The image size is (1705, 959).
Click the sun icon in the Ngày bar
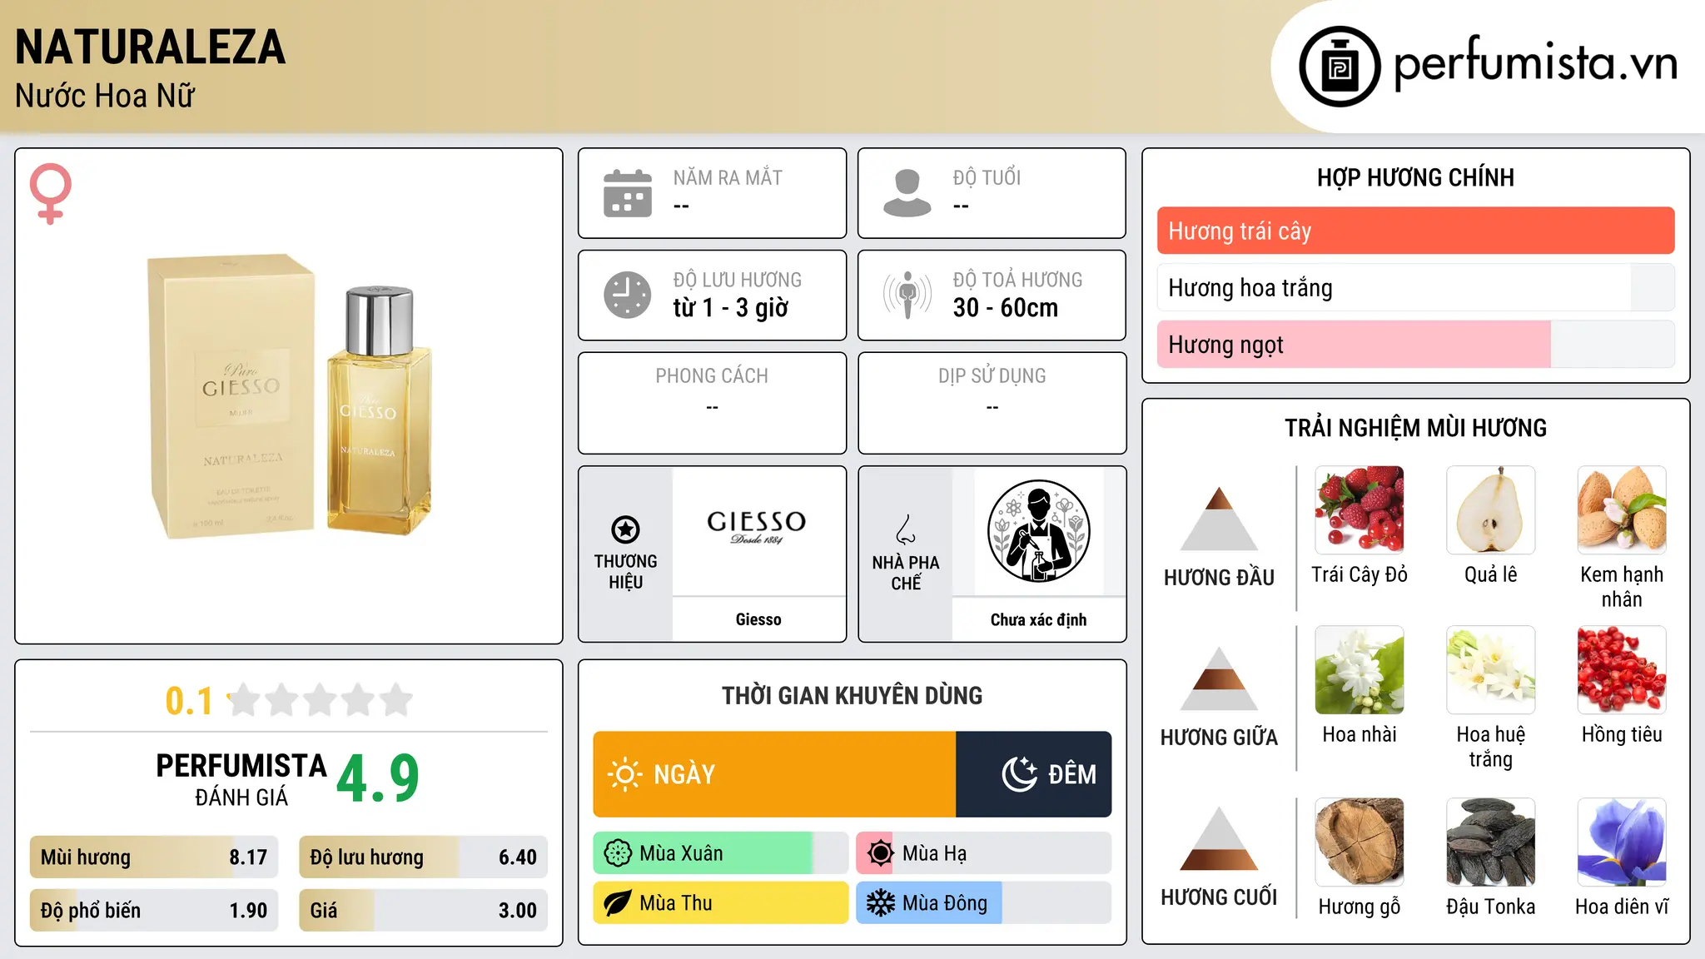point(624,774)
